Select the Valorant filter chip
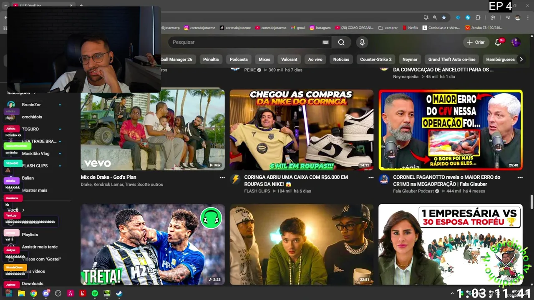 coord(289,59)
